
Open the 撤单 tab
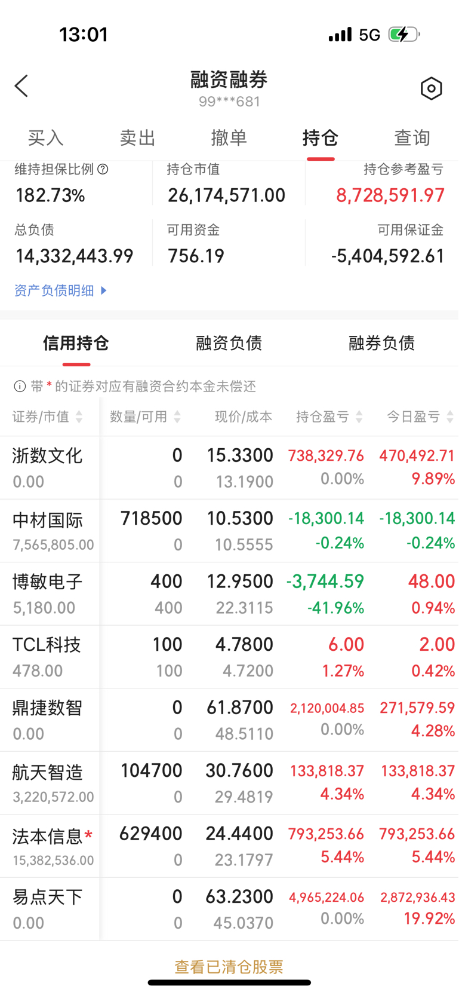point(229,138)
